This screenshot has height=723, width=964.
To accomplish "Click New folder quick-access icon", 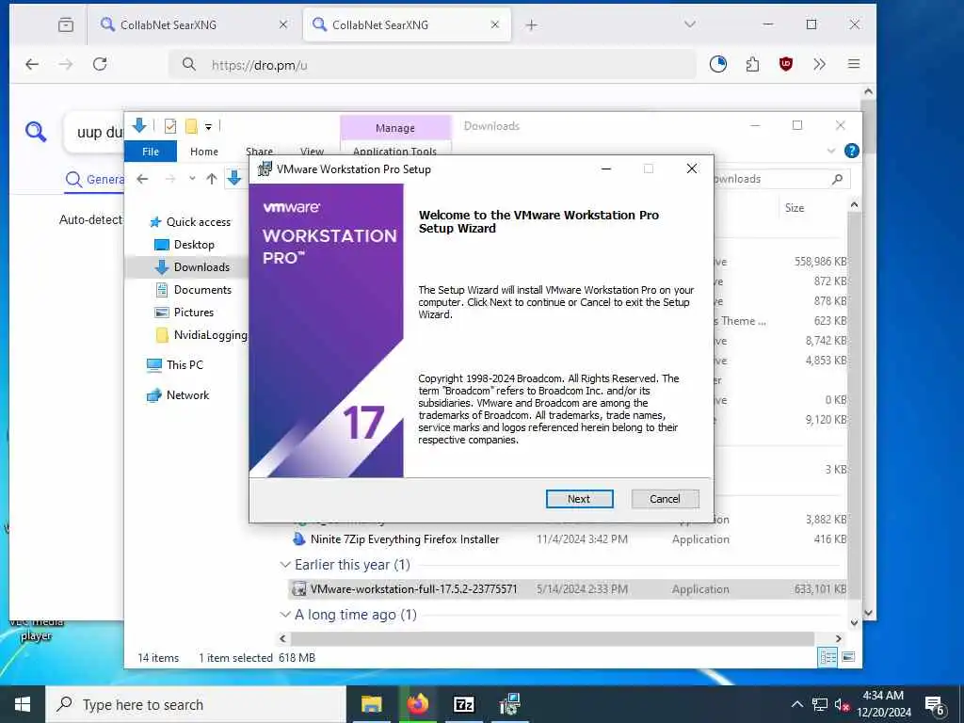I will pos(191,126).
